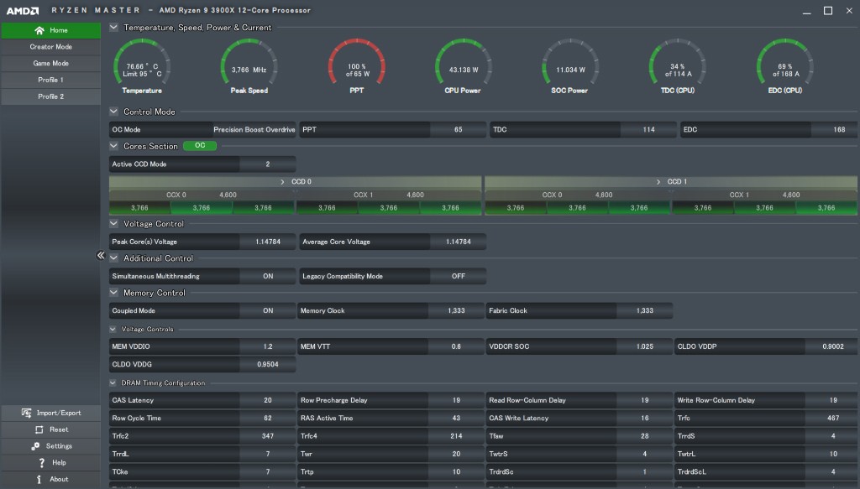Select Profile 1 in the sidebar
Image resolution: width=860 pixels, height=489 pixels.
coord(50,80)
